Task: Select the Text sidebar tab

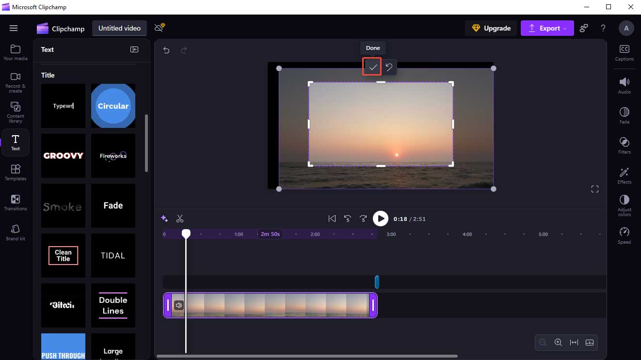Action: click(16, 142)
